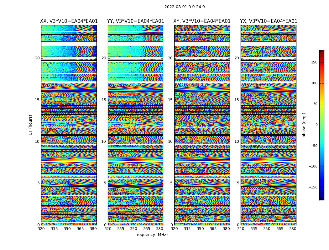The image size is (329, 250).
Task: Click the 'frequency (MHz)' axis label
Action: point(151,234)
